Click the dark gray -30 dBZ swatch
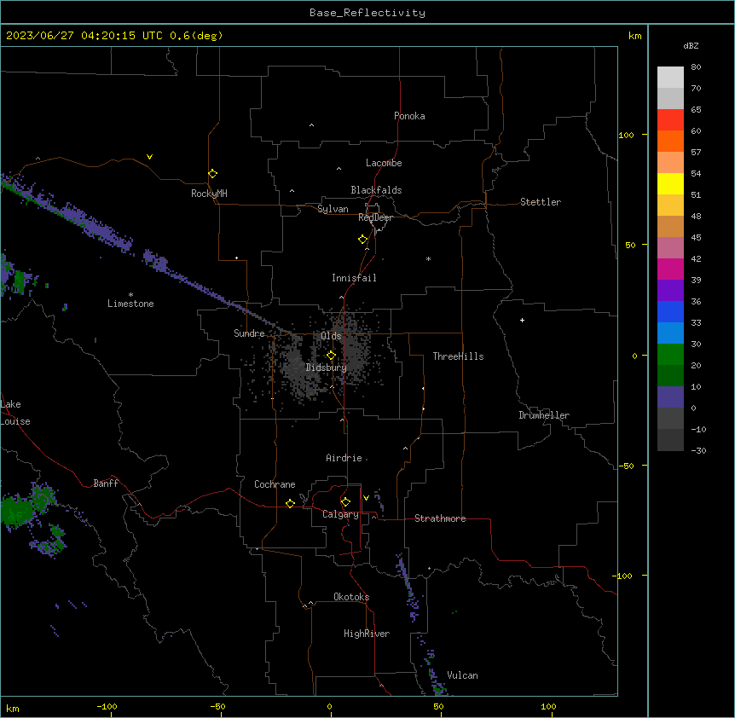Image resolution: width=735 pixels, height=718 pixels. click(670, 440)
